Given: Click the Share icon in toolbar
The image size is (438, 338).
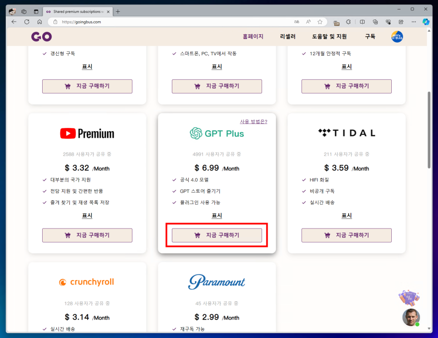Looking at the screenshot, I should coord(401,22).
